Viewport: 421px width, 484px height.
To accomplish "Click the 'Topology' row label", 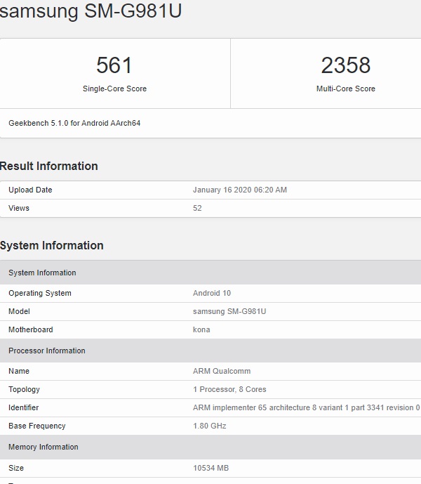I will pos(24,389).
